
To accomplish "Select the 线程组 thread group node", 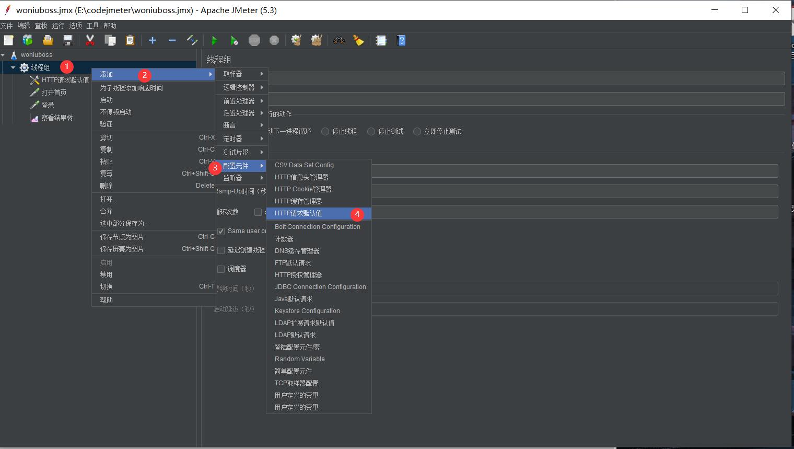I will pos(40,67).
